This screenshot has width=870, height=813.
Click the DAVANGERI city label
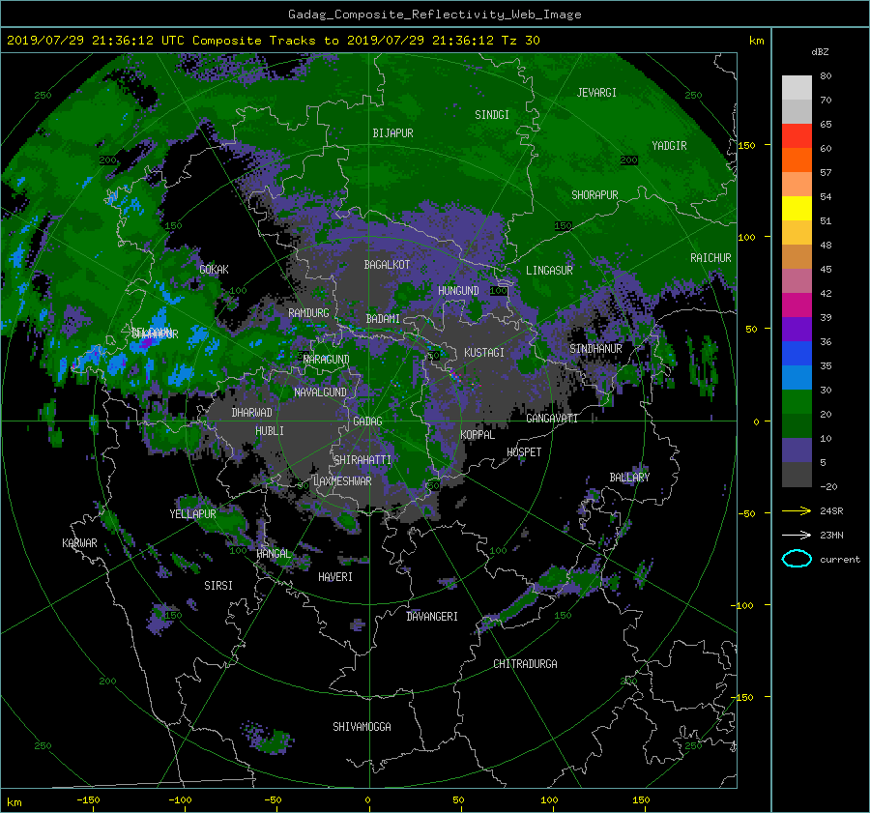[x=432, y=617]
